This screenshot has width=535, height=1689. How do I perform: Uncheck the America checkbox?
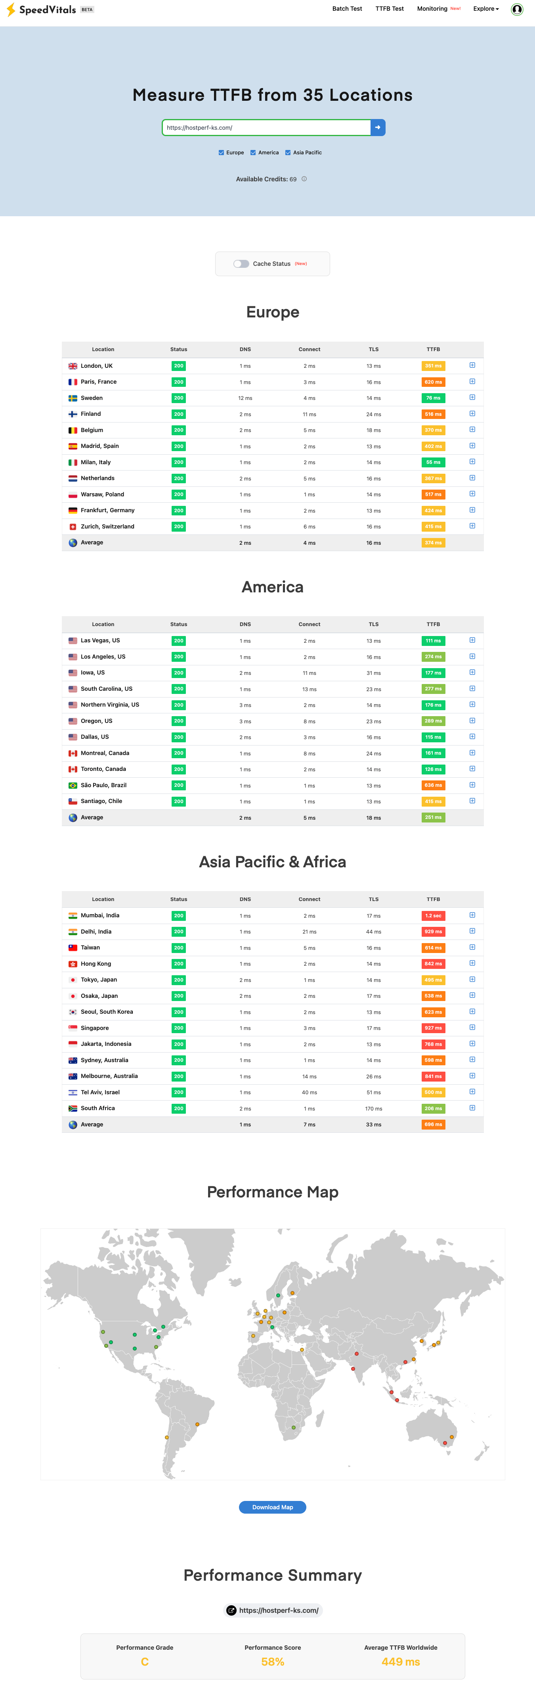(253, 153)
